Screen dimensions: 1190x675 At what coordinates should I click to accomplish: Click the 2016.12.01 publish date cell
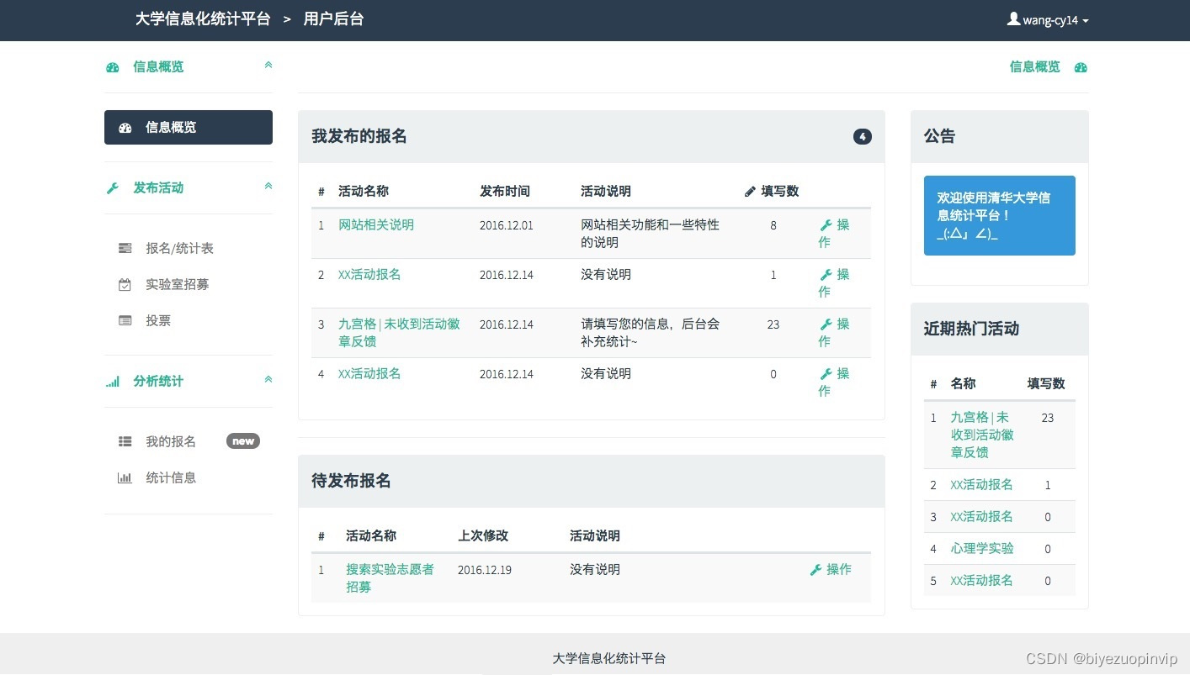tap(507, 226)
